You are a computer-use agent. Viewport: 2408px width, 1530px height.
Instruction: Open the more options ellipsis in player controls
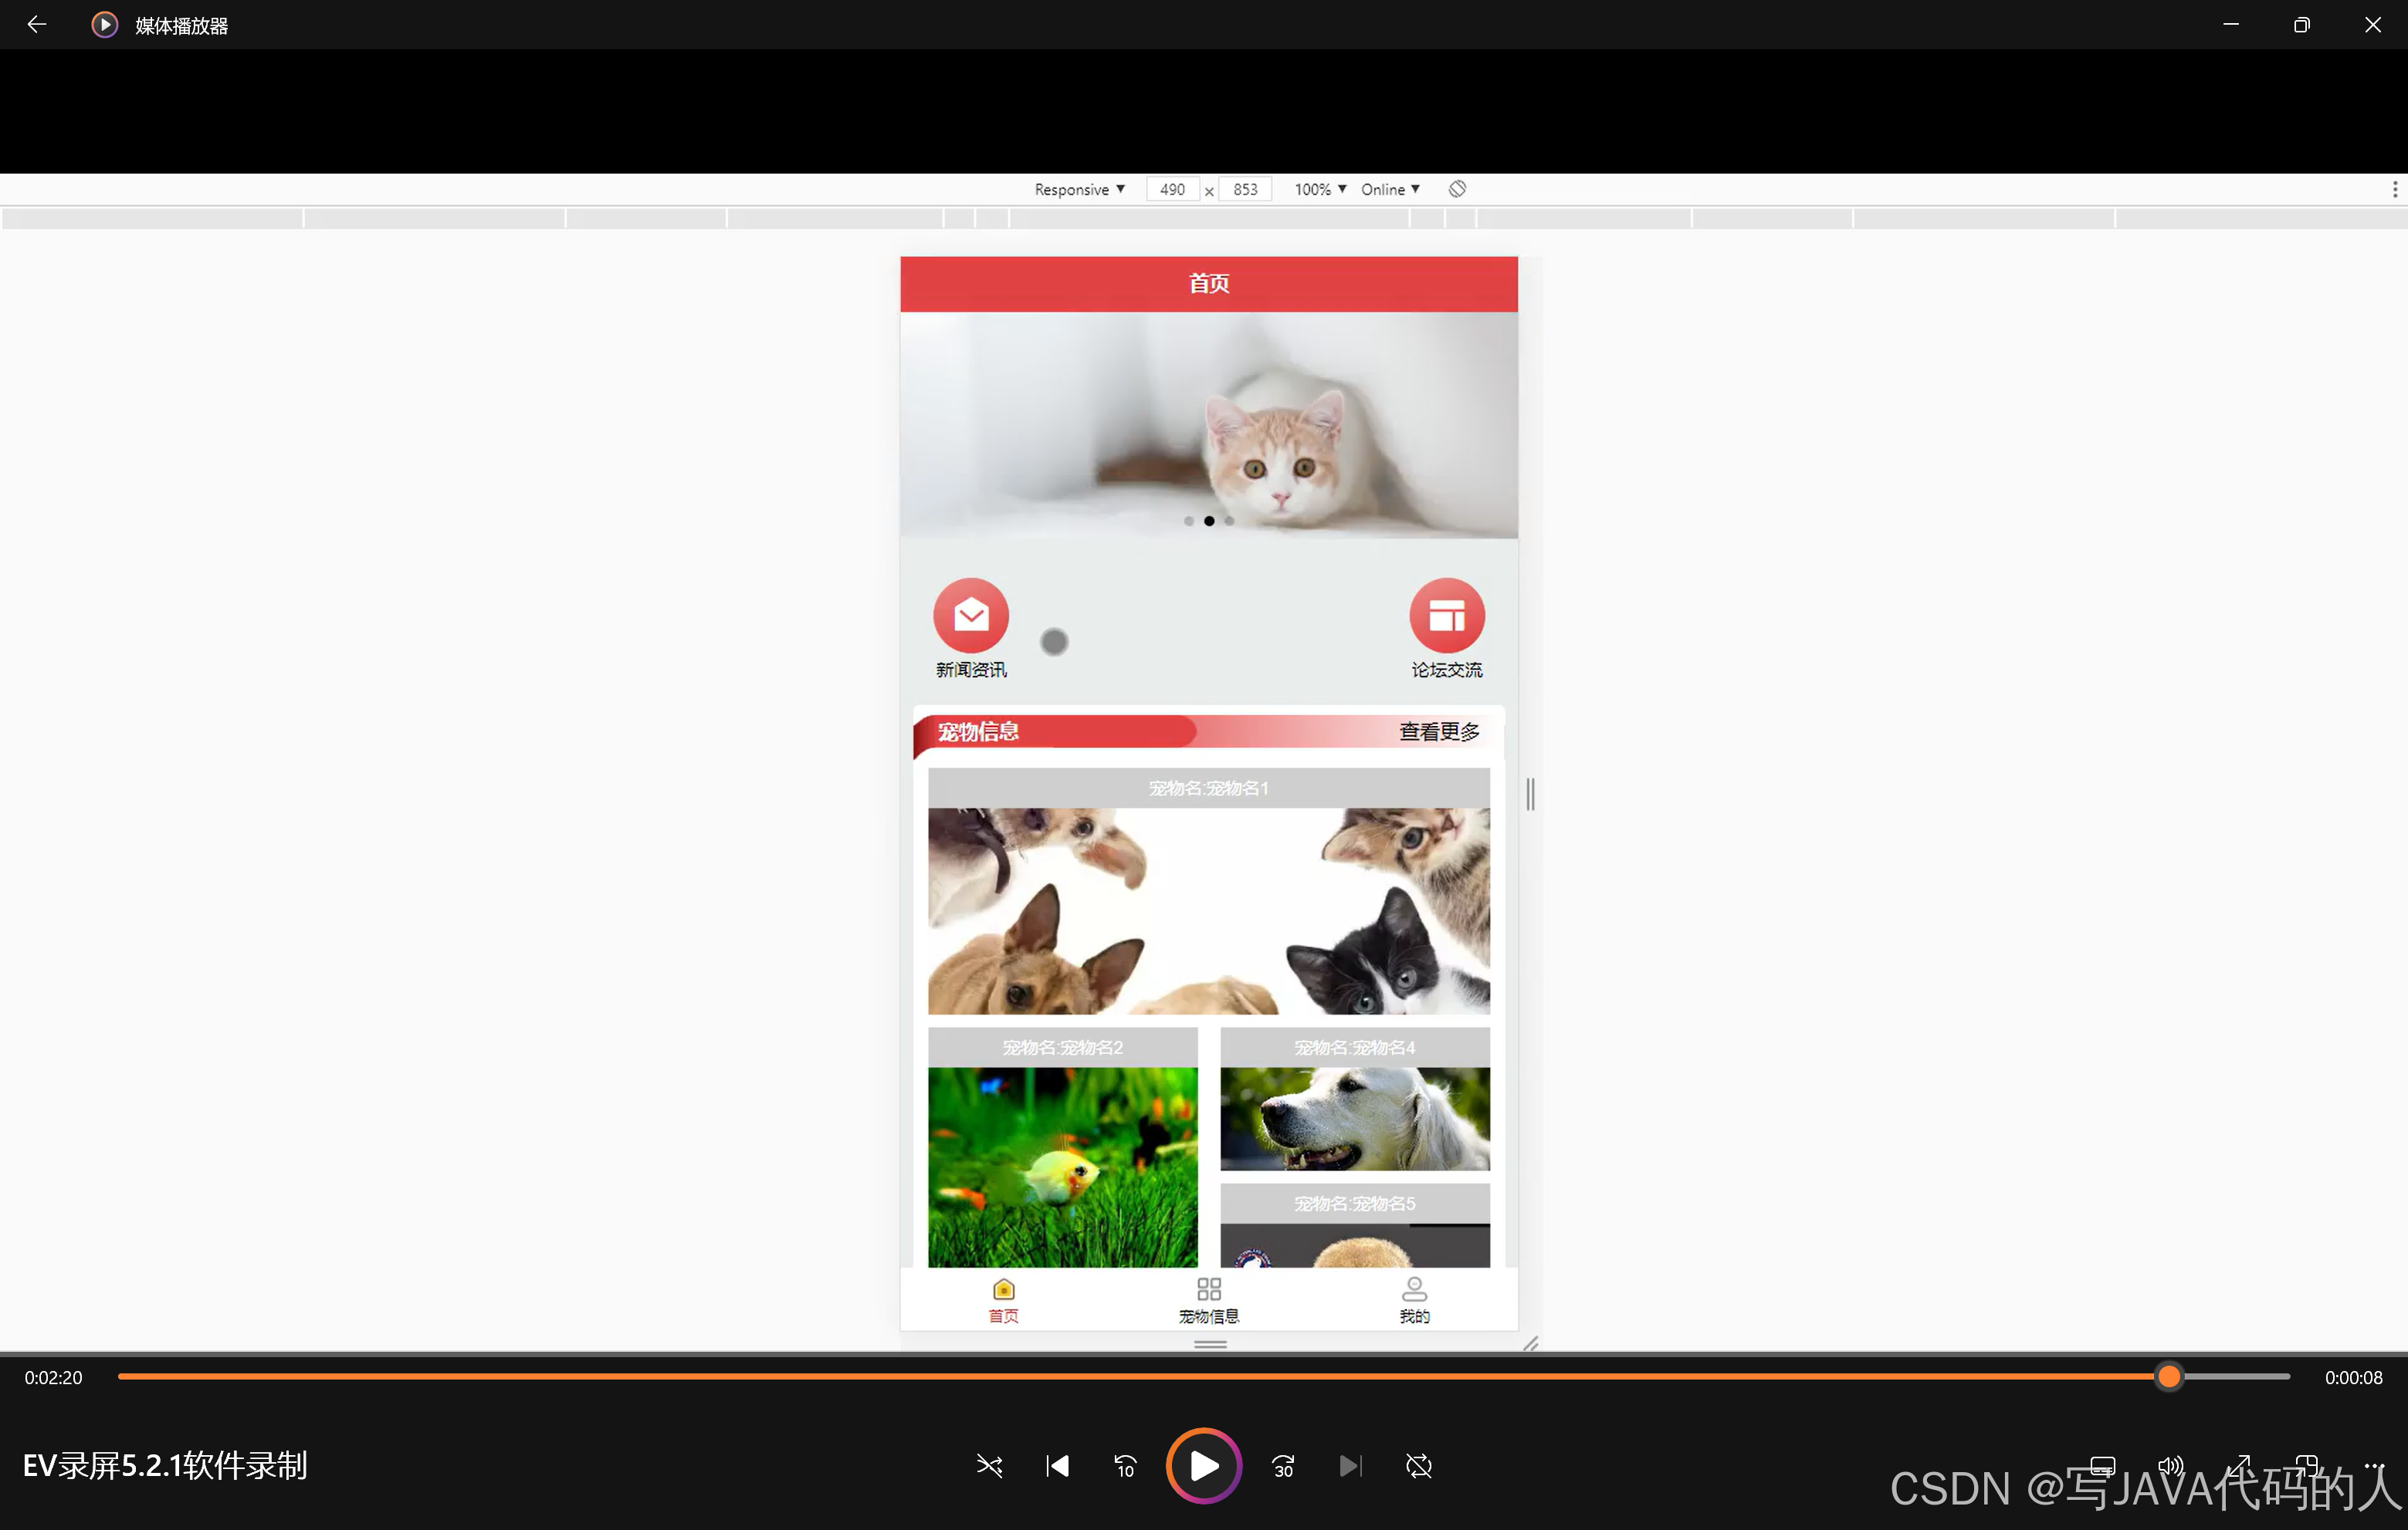coord(2374,1465)
